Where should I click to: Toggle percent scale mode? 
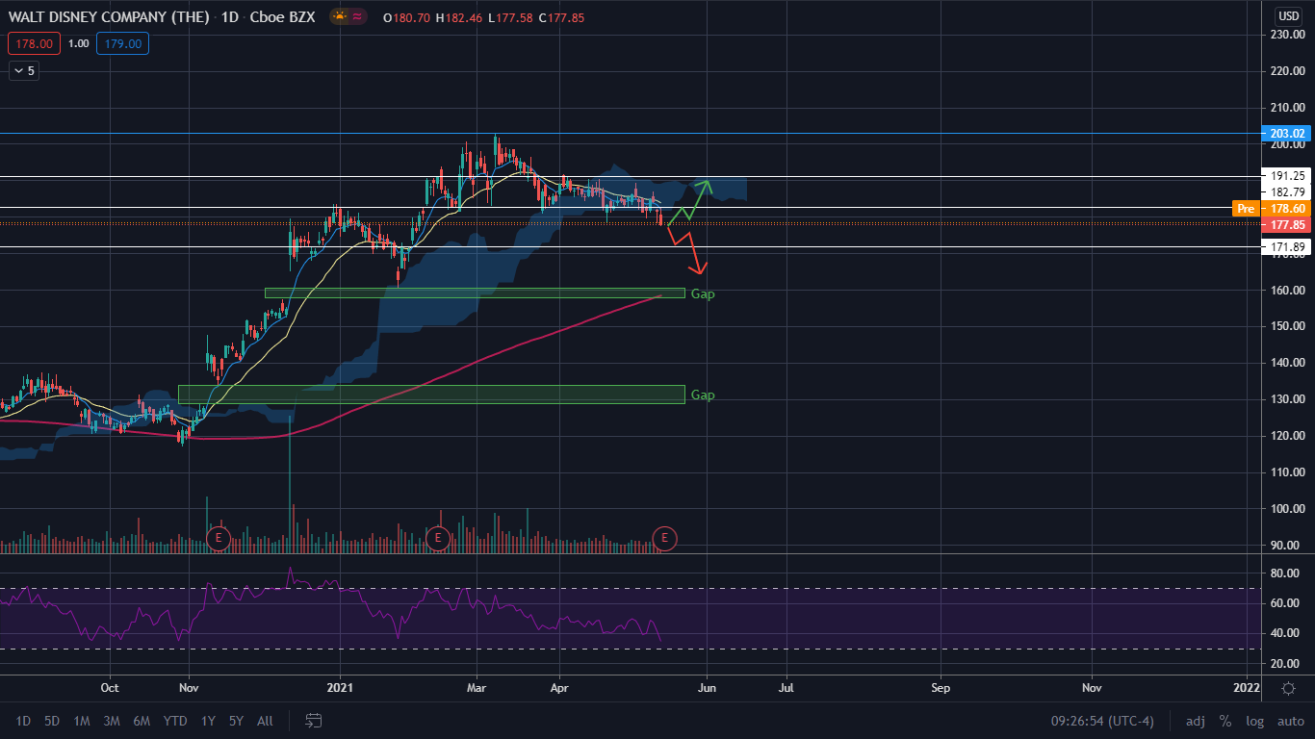pos(1225,721)
